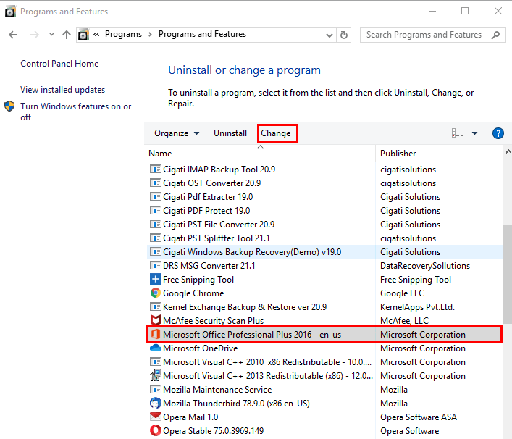Select Cigati OST Converter 20.9 row

(325, 183)
